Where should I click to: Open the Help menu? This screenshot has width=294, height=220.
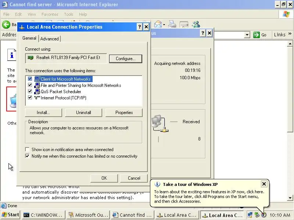coord(83,14)
